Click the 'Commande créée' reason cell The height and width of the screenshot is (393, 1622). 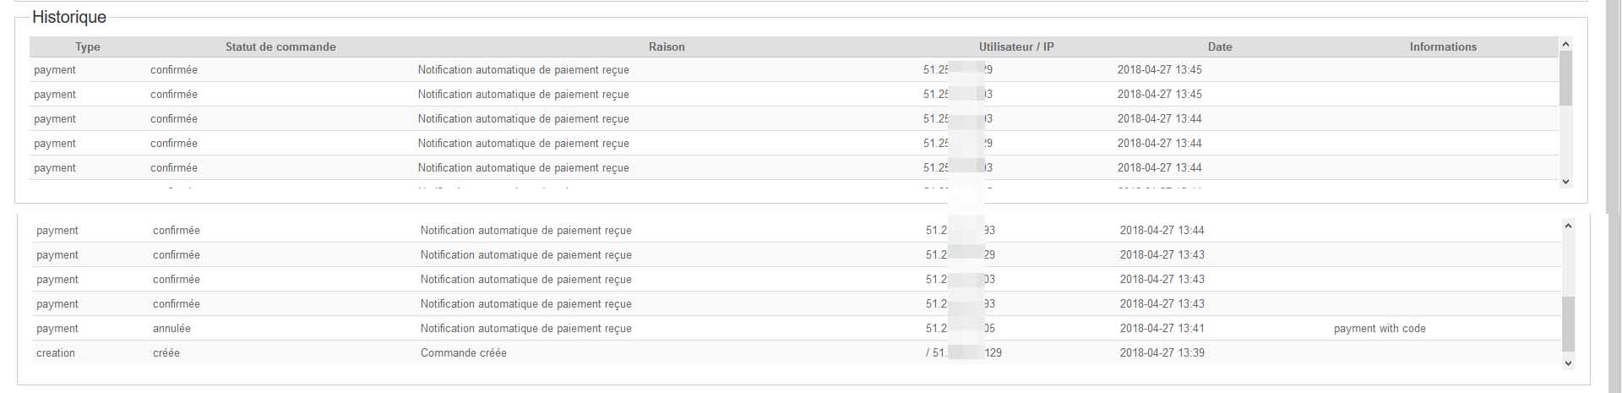pos(464,353)
